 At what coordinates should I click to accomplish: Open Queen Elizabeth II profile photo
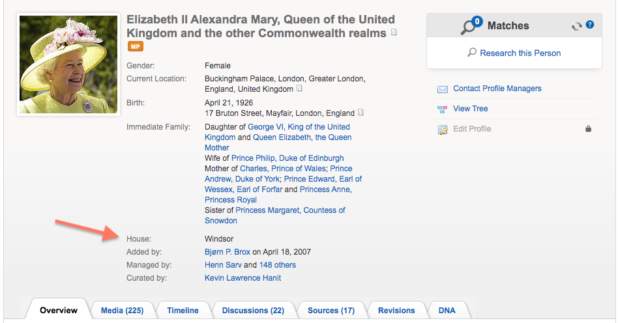(68, 64)
